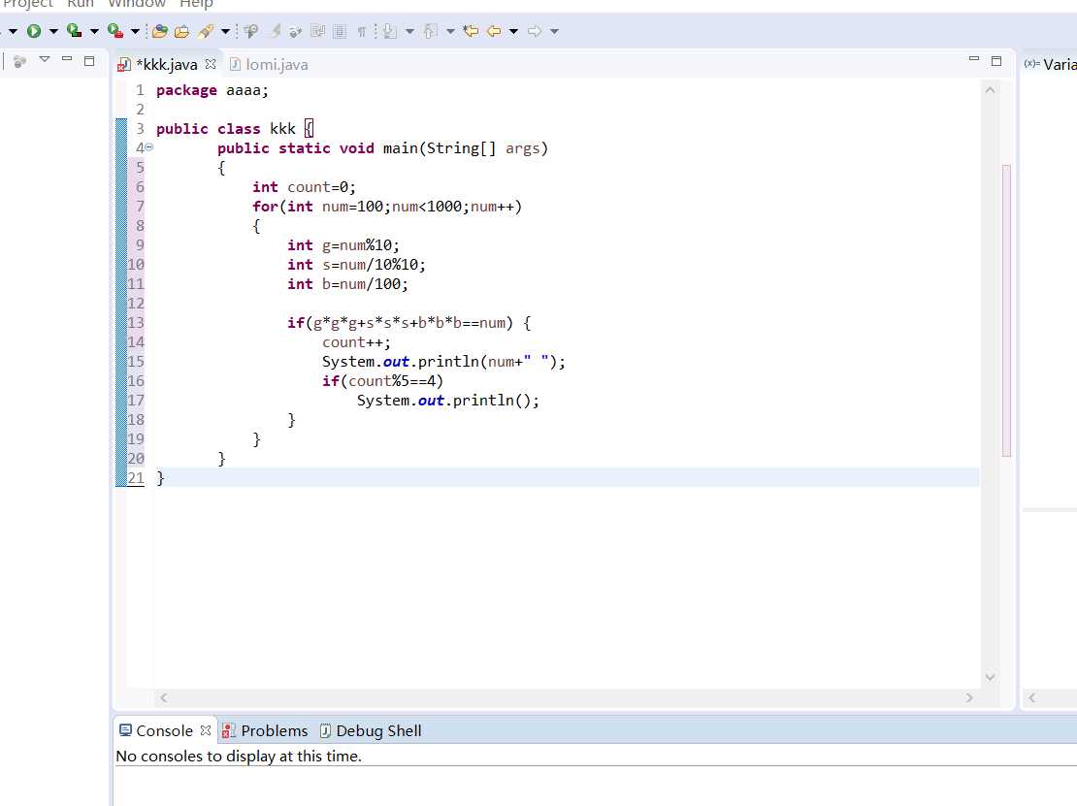Click the Last Edit Location icon
The image size is (1077, 806).
pos(472,31)
